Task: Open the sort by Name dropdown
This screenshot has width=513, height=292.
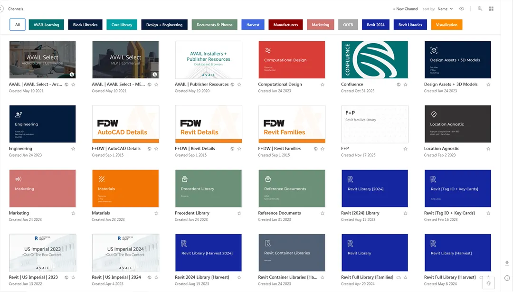Action: [x=445, y=9]
